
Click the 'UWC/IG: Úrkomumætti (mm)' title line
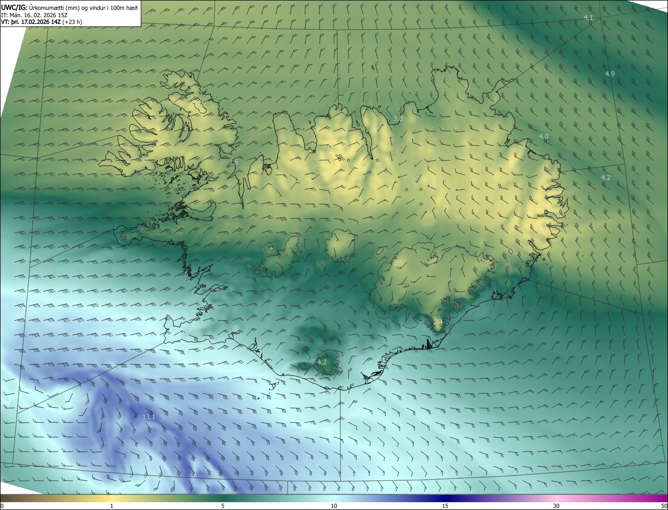(x=69, y=7)
